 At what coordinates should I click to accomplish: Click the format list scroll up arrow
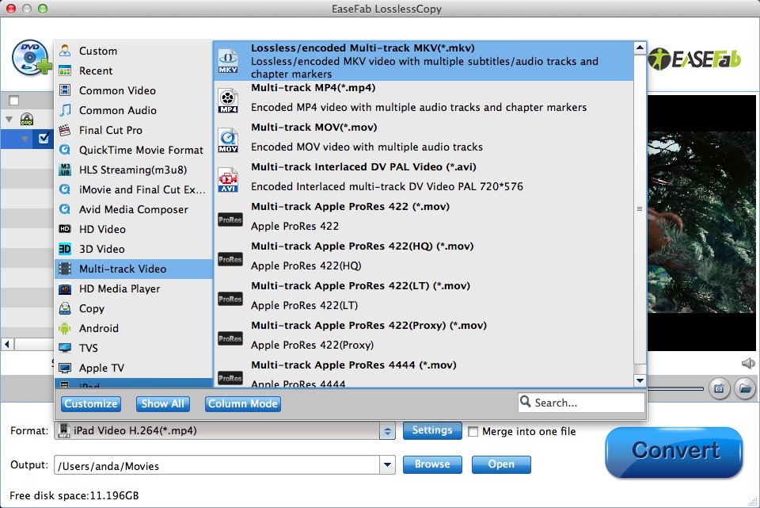coord(640,48)
